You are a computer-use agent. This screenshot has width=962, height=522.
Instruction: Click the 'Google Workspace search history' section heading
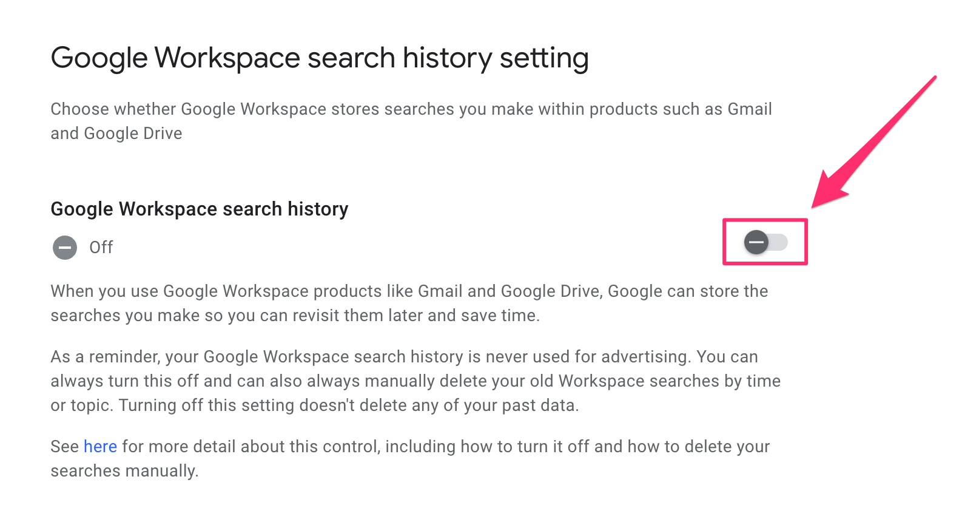point(199,209)
